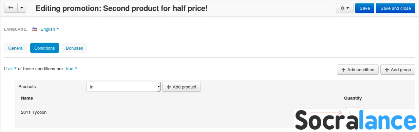Click Save and close button
Image resolution: width=419 pixels, height=132 pixels.
pyautogui.click(x=396, y=8)
